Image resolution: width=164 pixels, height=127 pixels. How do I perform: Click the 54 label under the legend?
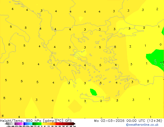tap(74, 126)
